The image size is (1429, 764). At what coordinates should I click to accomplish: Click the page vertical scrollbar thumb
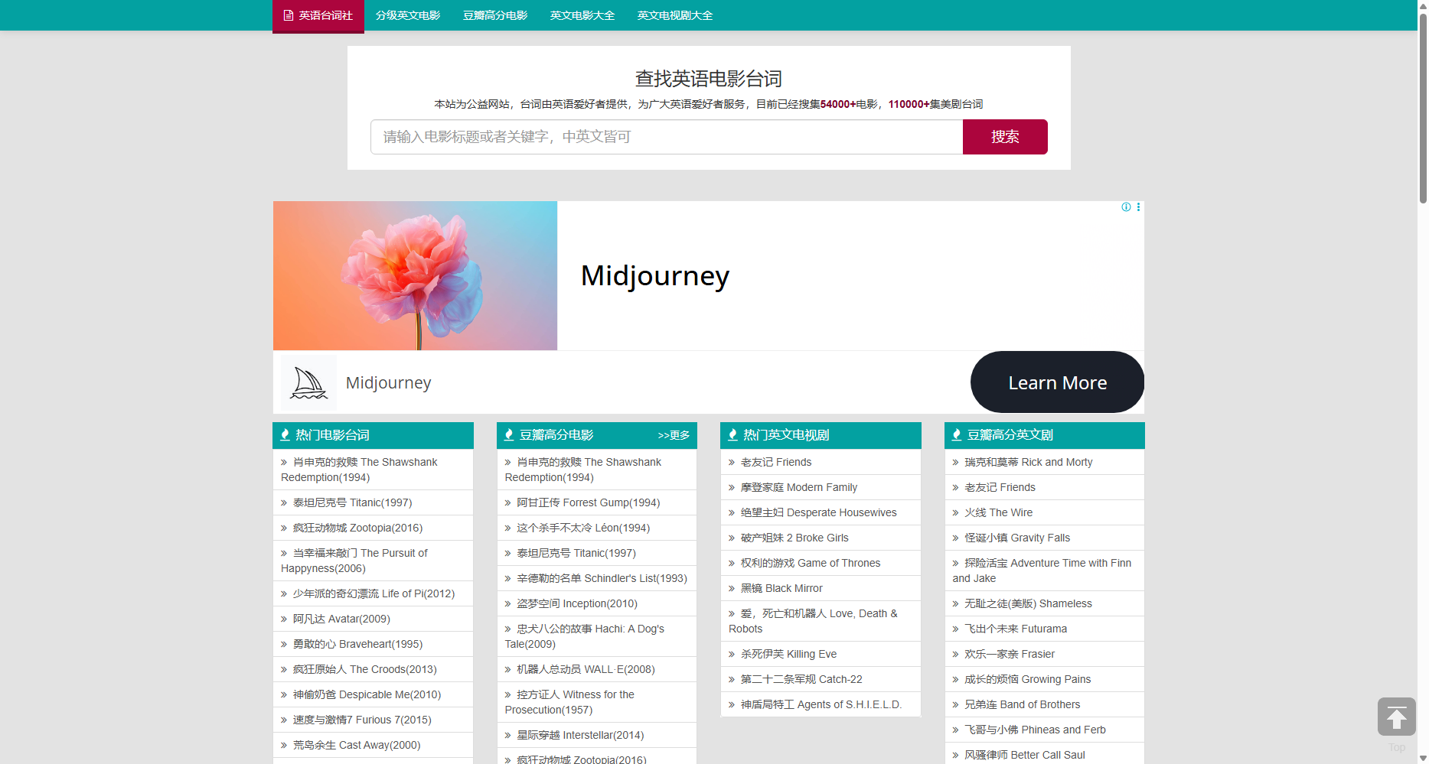point(1423,107)
